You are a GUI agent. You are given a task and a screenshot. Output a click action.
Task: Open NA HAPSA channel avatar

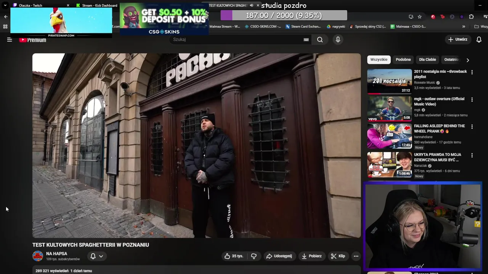pos(38,256)
